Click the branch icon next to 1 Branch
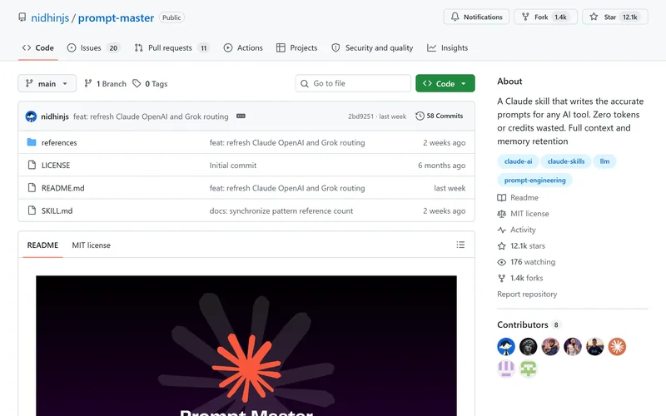666x416 pixels. pyautogui.click(x=88, y=84)
